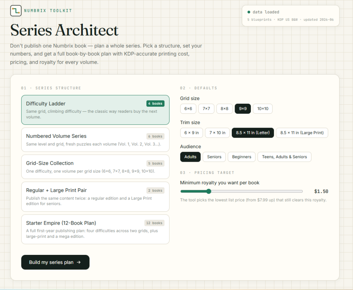
Task: Choose Starter Empire (12-Book Plan) card
Action: pos(95,229)
